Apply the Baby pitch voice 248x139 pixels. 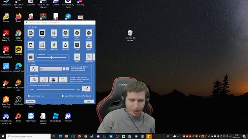tap(65, 45)
